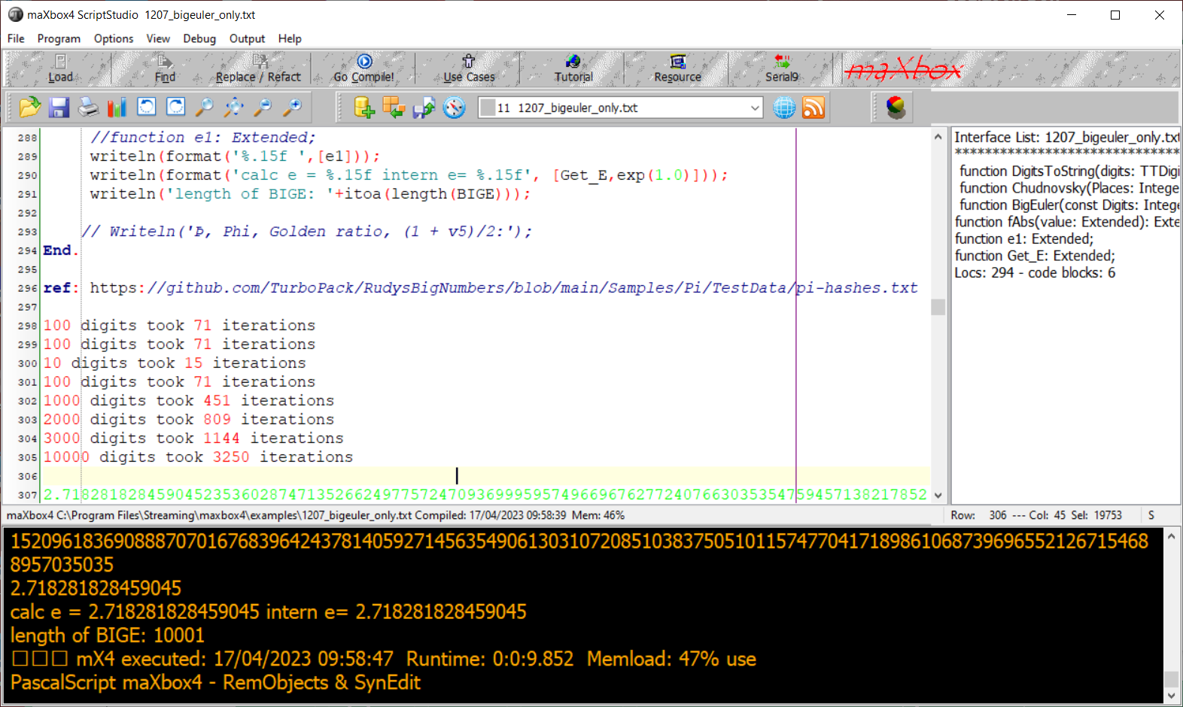Open the File menu
1183x707 pixels.
16,38
